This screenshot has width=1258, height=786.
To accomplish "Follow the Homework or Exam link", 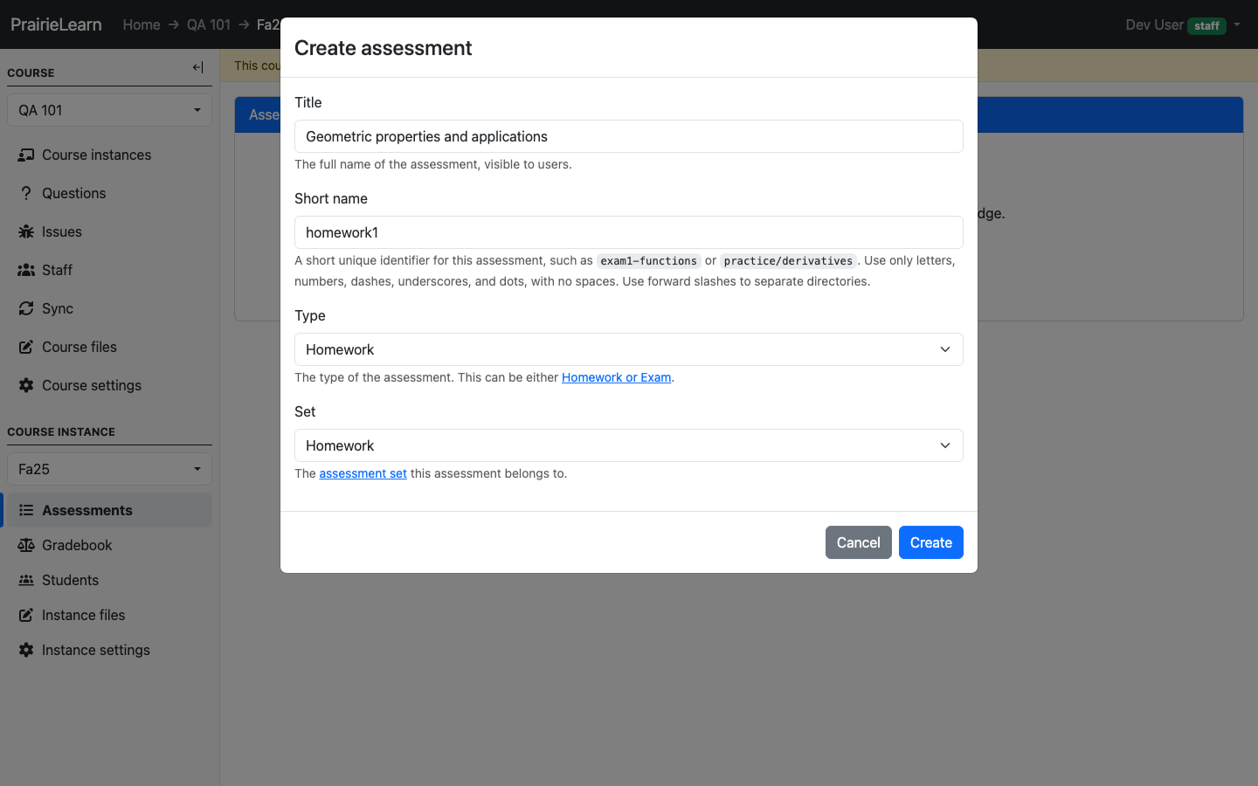I will click(x=616, y=377).
